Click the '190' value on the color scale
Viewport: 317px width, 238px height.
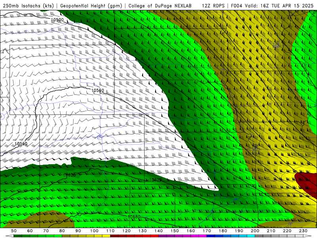click(x=239, y=231)
